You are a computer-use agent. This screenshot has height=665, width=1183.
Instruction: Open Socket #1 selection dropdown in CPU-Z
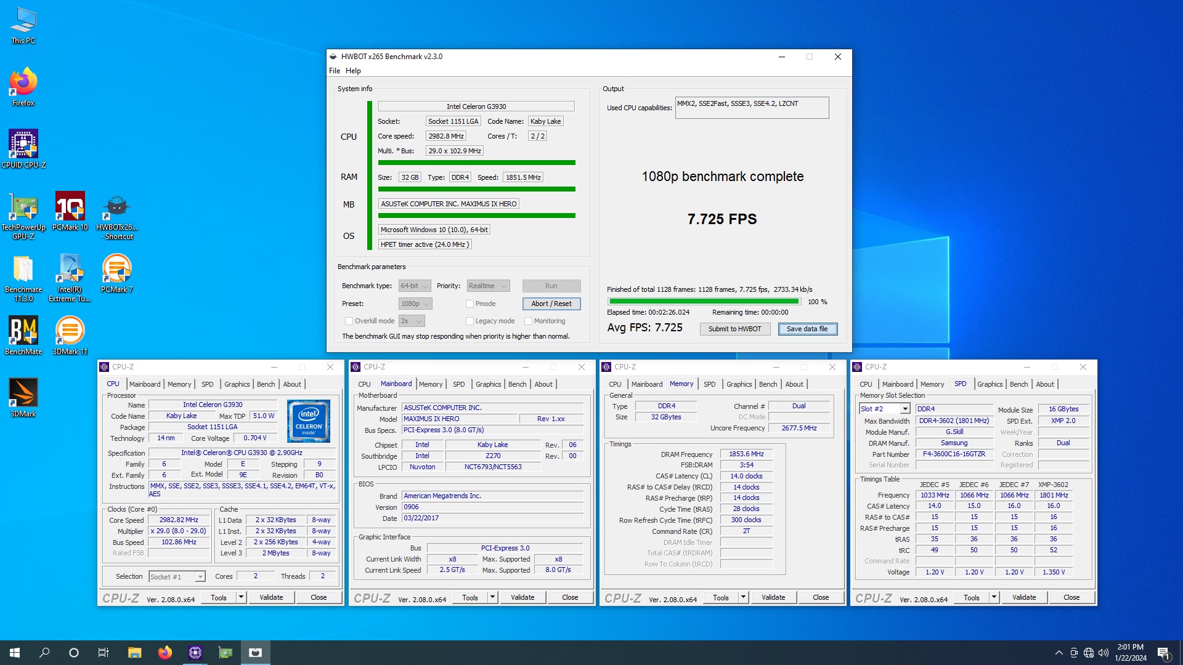177,577
